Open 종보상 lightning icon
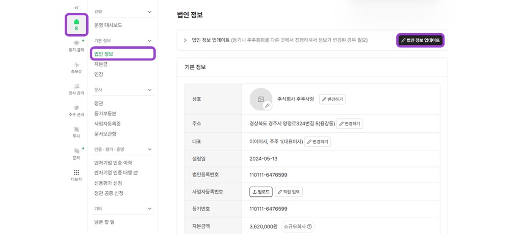Image resolution: width=522 pixels, height=234 pixels. pos(76,68)
